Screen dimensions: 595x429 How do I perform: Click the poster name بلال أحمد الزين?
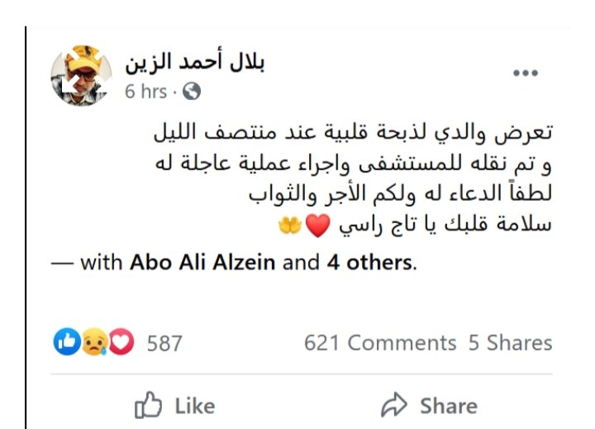195,63
